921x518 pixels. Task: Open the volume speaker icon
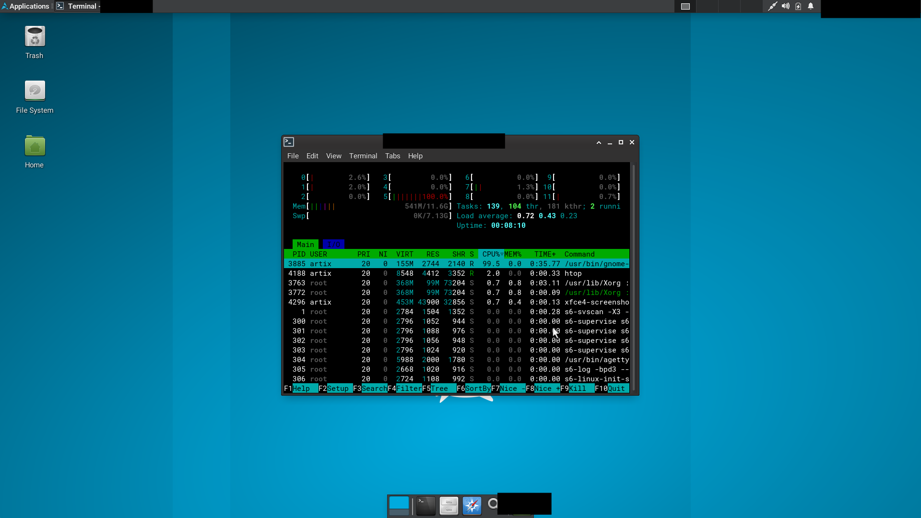click(785, 6)
